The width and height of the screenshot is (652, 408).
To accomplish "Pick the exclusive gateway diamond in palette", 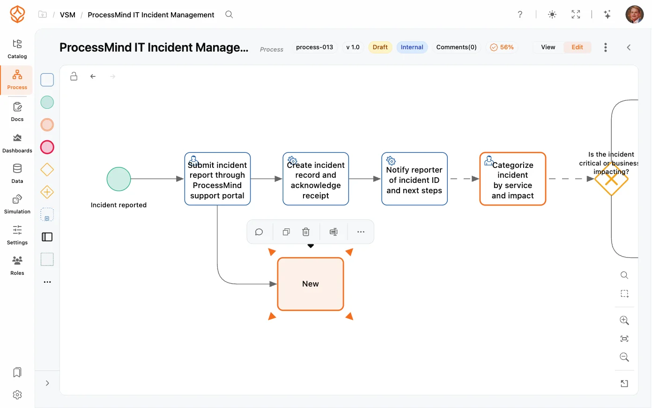I will pos(47,169).
